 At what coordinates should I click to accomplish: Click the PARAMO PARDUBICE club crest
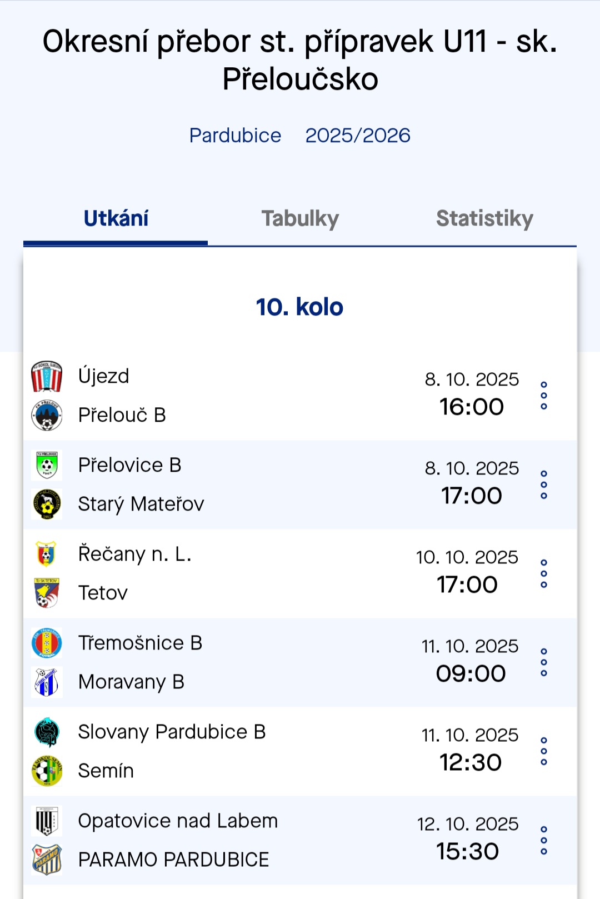click(x=47, y=860)
